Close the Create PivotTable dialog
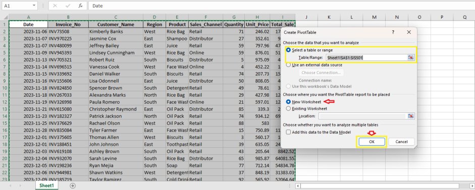The height and width of the screenshot is (190, 475). [x=409, y=32]
